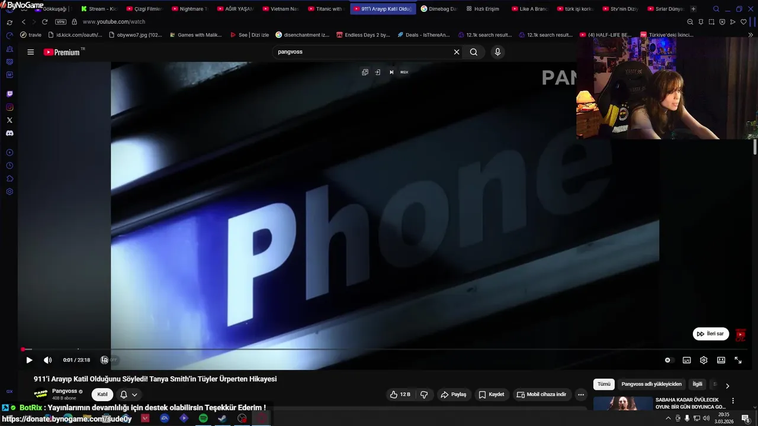
Task: Open browser sidebar settings gear
Action: [9, 192]
